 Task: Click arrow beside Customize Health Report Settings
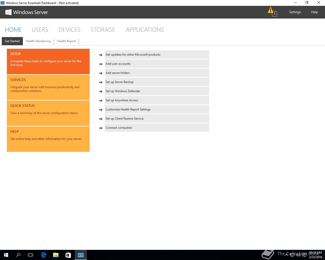tap(101, 110)
